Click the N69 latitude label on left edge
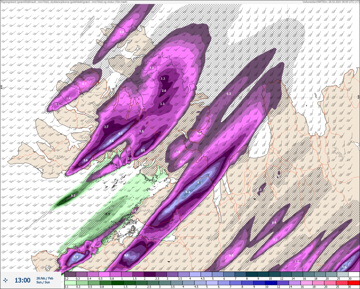 click(1, 87)
